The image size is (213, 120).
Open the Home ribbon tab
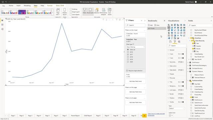click(x=11, y=6)
